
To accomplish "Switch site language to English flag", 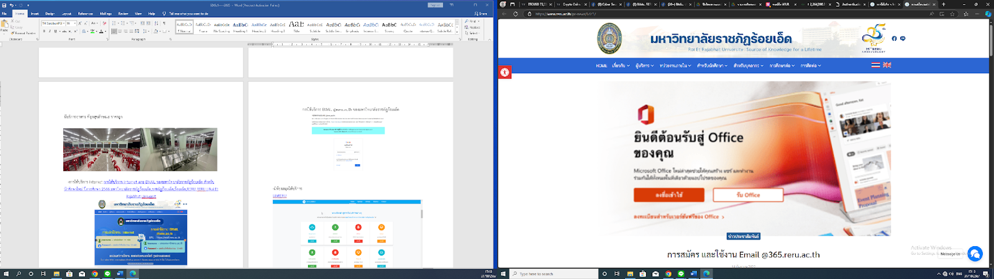I will pyautogui.click(x=887, y=65).
